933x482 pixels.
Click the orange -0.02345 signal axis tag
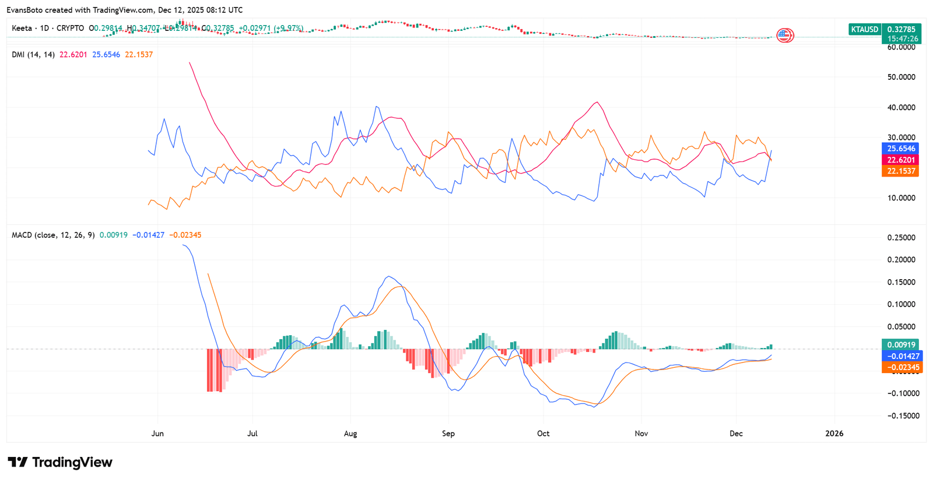click(902, 367)
